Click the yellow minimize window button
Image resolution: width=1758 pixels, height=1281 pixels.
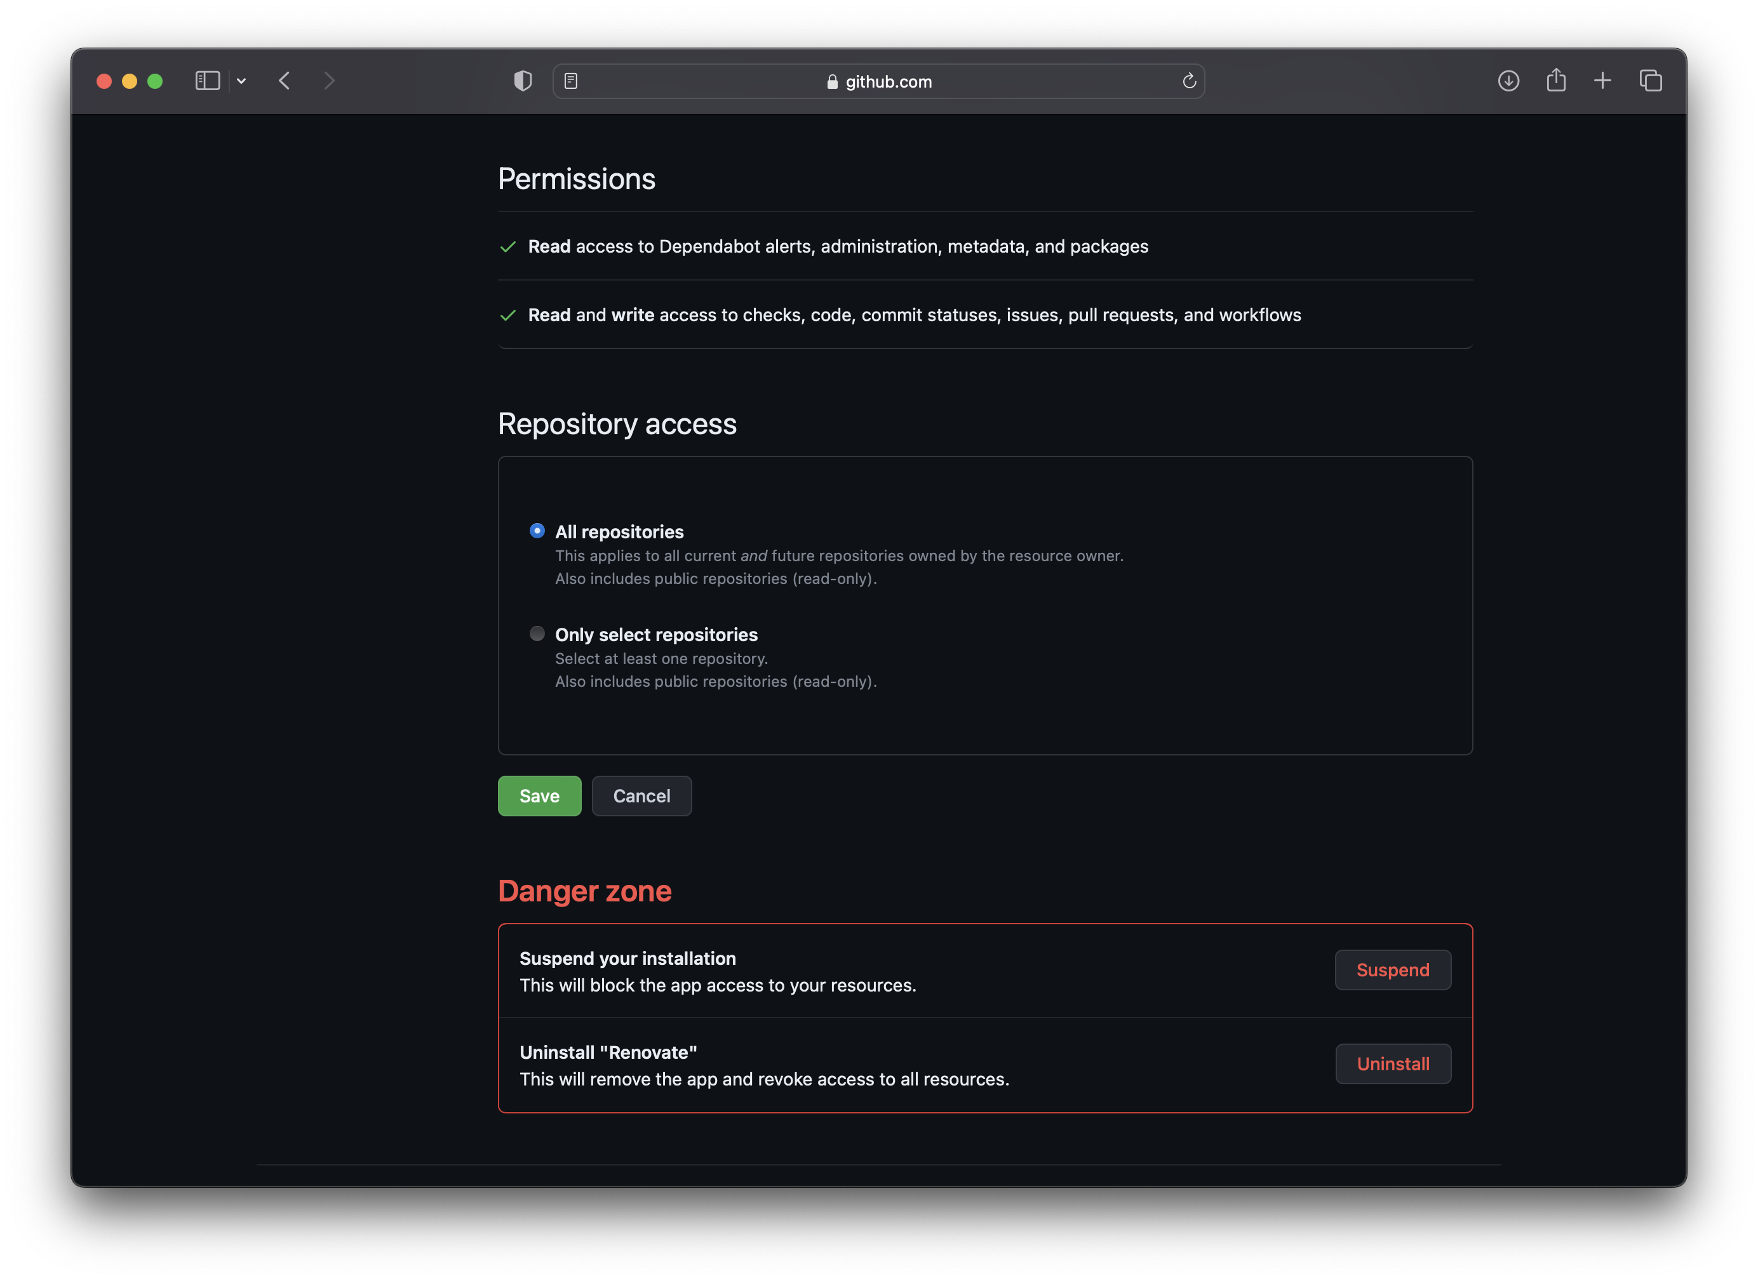(130, 81)
